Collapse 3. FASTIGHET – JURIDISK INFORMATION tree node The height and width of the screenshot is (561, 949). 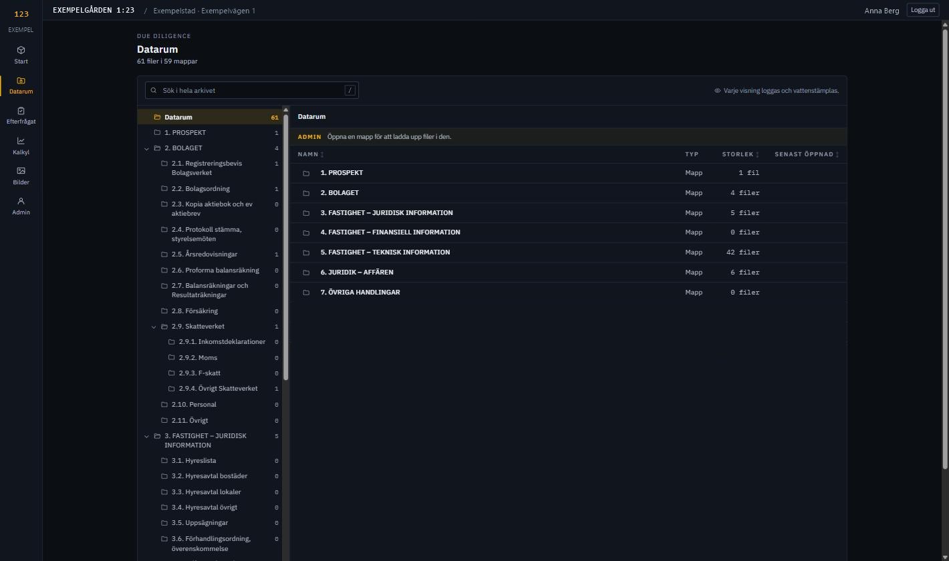coord(146,436)
